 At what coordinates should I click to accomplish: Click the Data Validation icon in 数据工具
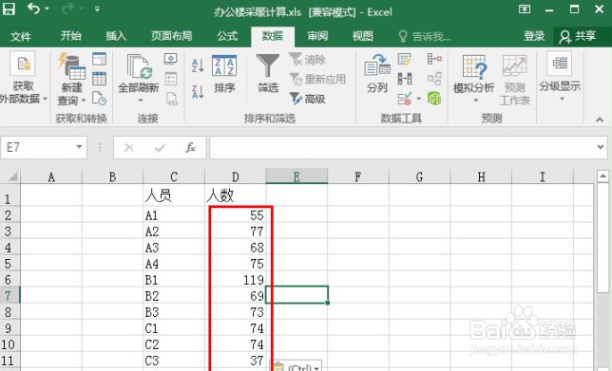coord(405,99)
